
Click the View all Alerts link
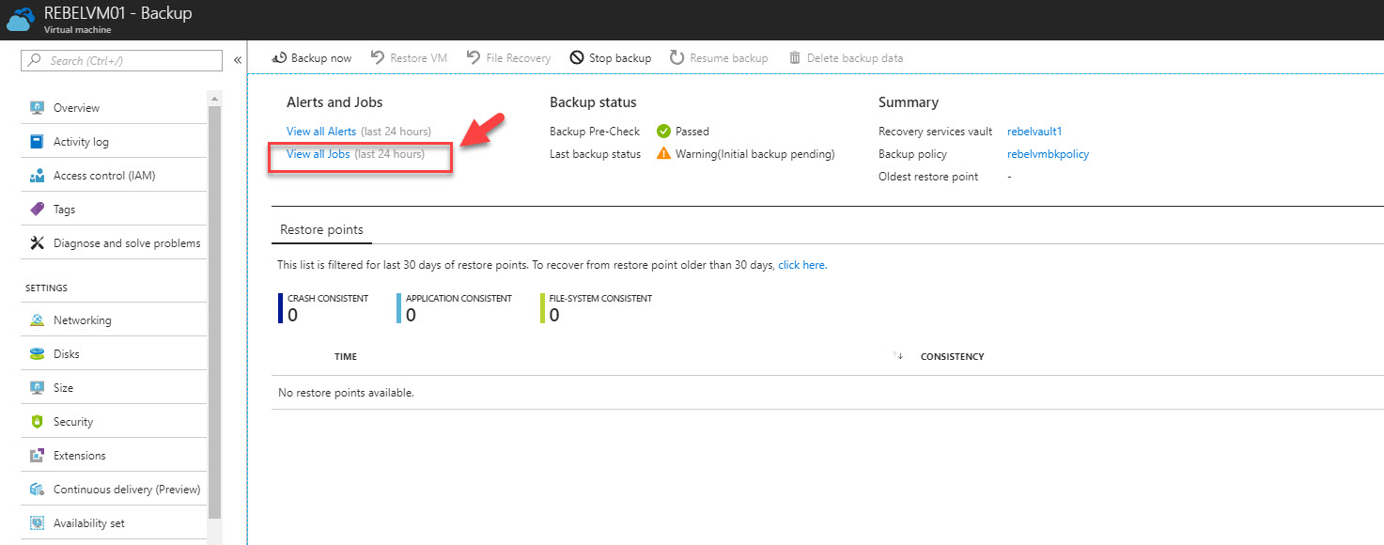coord(321,132)
